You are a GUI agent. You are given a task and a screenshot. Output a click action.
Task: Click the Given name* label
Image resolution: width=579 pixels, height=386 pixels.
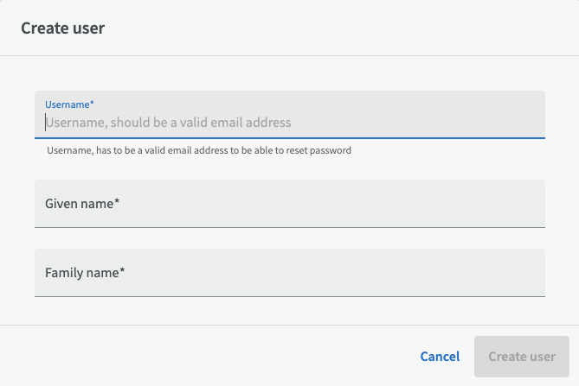tap(81, 204)
